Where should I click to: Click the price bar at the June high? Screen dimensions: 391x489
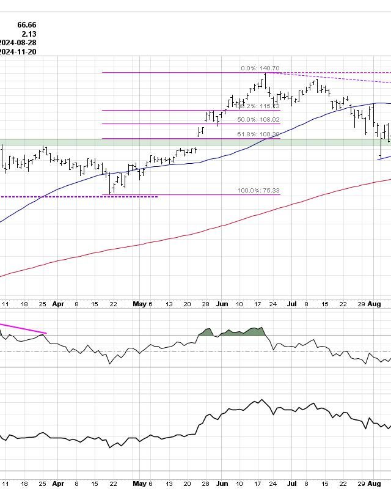[x=266, y=79]
